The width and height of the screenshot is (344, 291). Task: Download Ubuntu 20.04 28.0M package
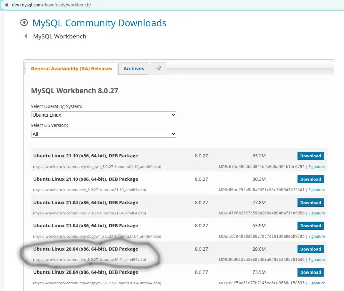(x=310, y=249)
